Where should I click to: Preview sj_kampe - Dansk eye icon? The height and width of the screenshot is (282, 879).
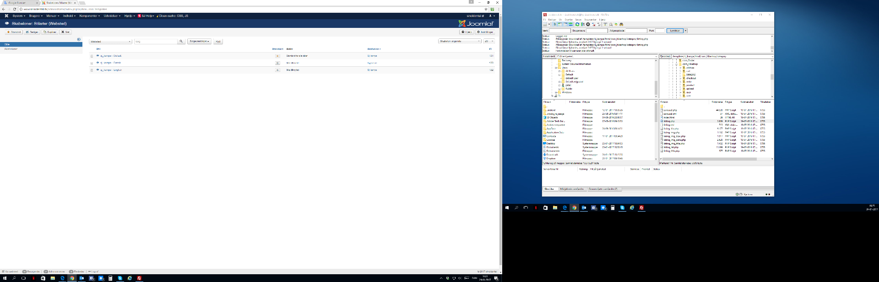point(98,63)
